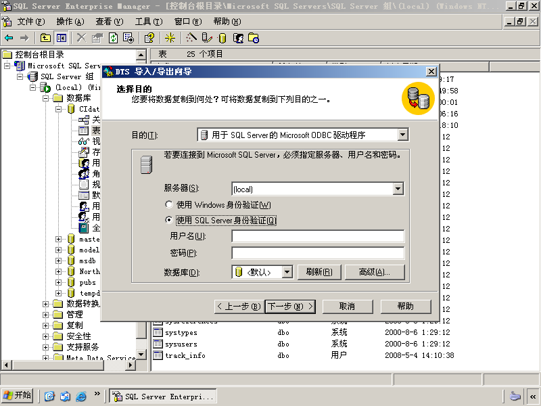541x406 pixels.
Task: Open the 窗口(W) menu
Action: coord(188,22)
